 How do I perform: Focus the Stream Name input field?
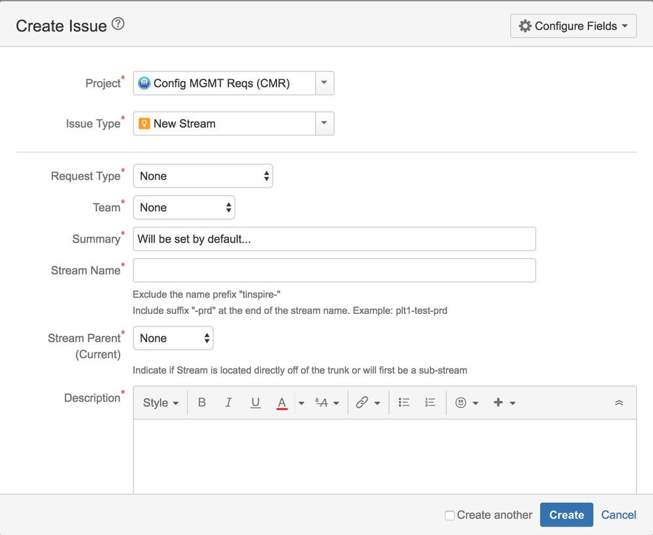(334, 270)
